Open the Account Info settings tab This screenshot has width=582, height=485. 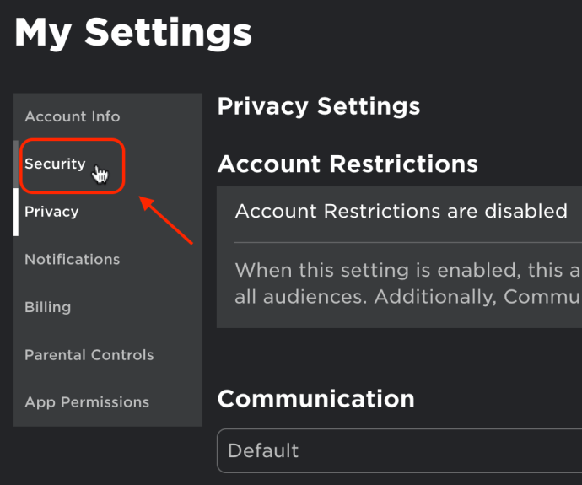(x=73, y=116)
